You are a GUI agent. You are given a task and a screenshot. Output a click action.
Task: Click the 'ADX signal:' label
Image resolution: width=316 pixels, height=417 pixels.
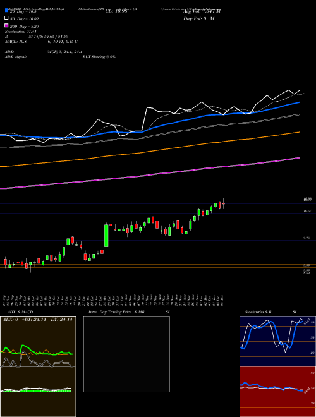(16, 57)
